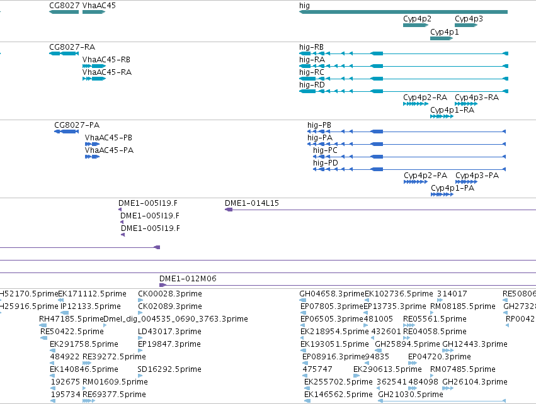Click the Cyp4p3-RA transcript
The image size is (536, 404).
pos(477,98)
